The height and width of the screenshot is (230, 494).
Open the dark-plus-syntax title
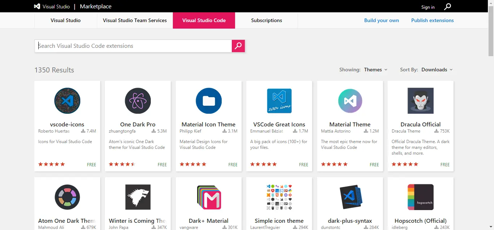(350, 221)
